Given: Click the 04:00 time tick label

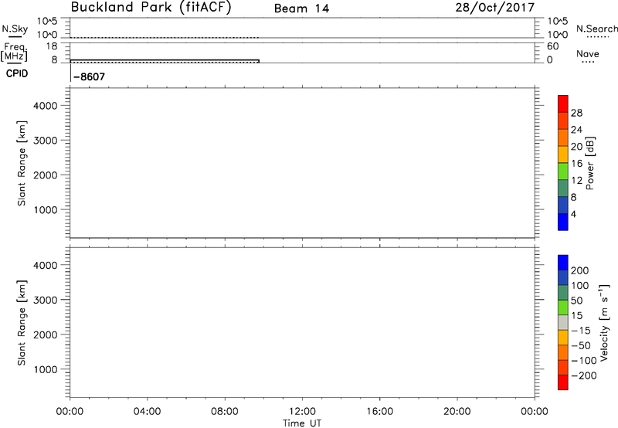Looking at the screenshot, I should click(147, 412).
